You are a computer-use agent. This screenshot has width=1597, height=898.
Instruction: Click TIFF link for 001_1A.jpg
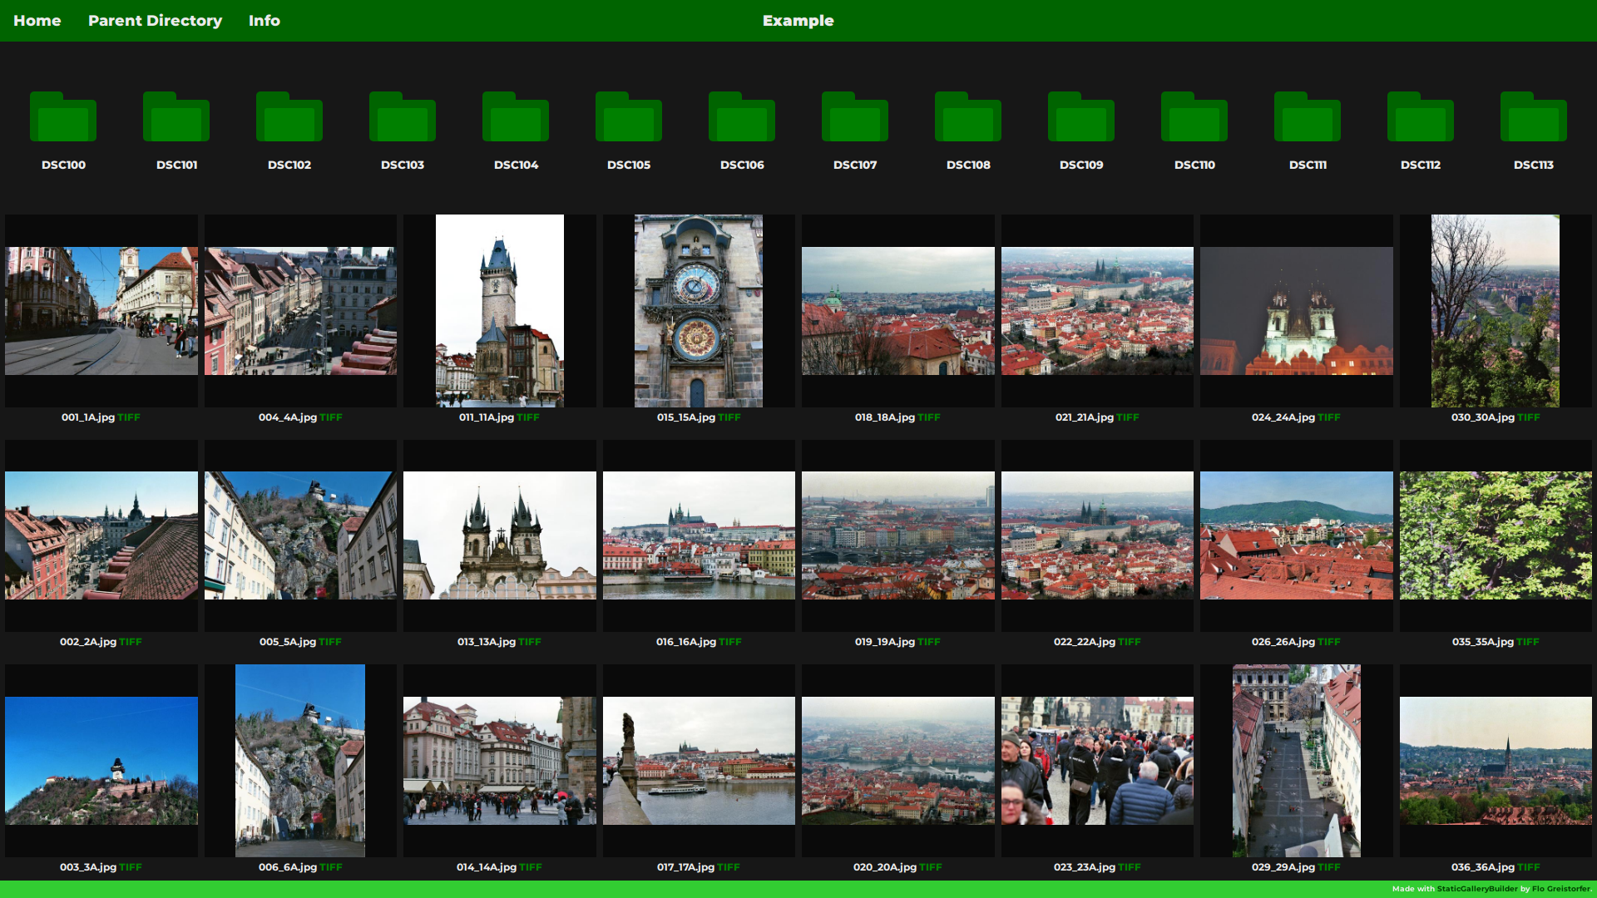pyautogui.click(x=129, y=417)
